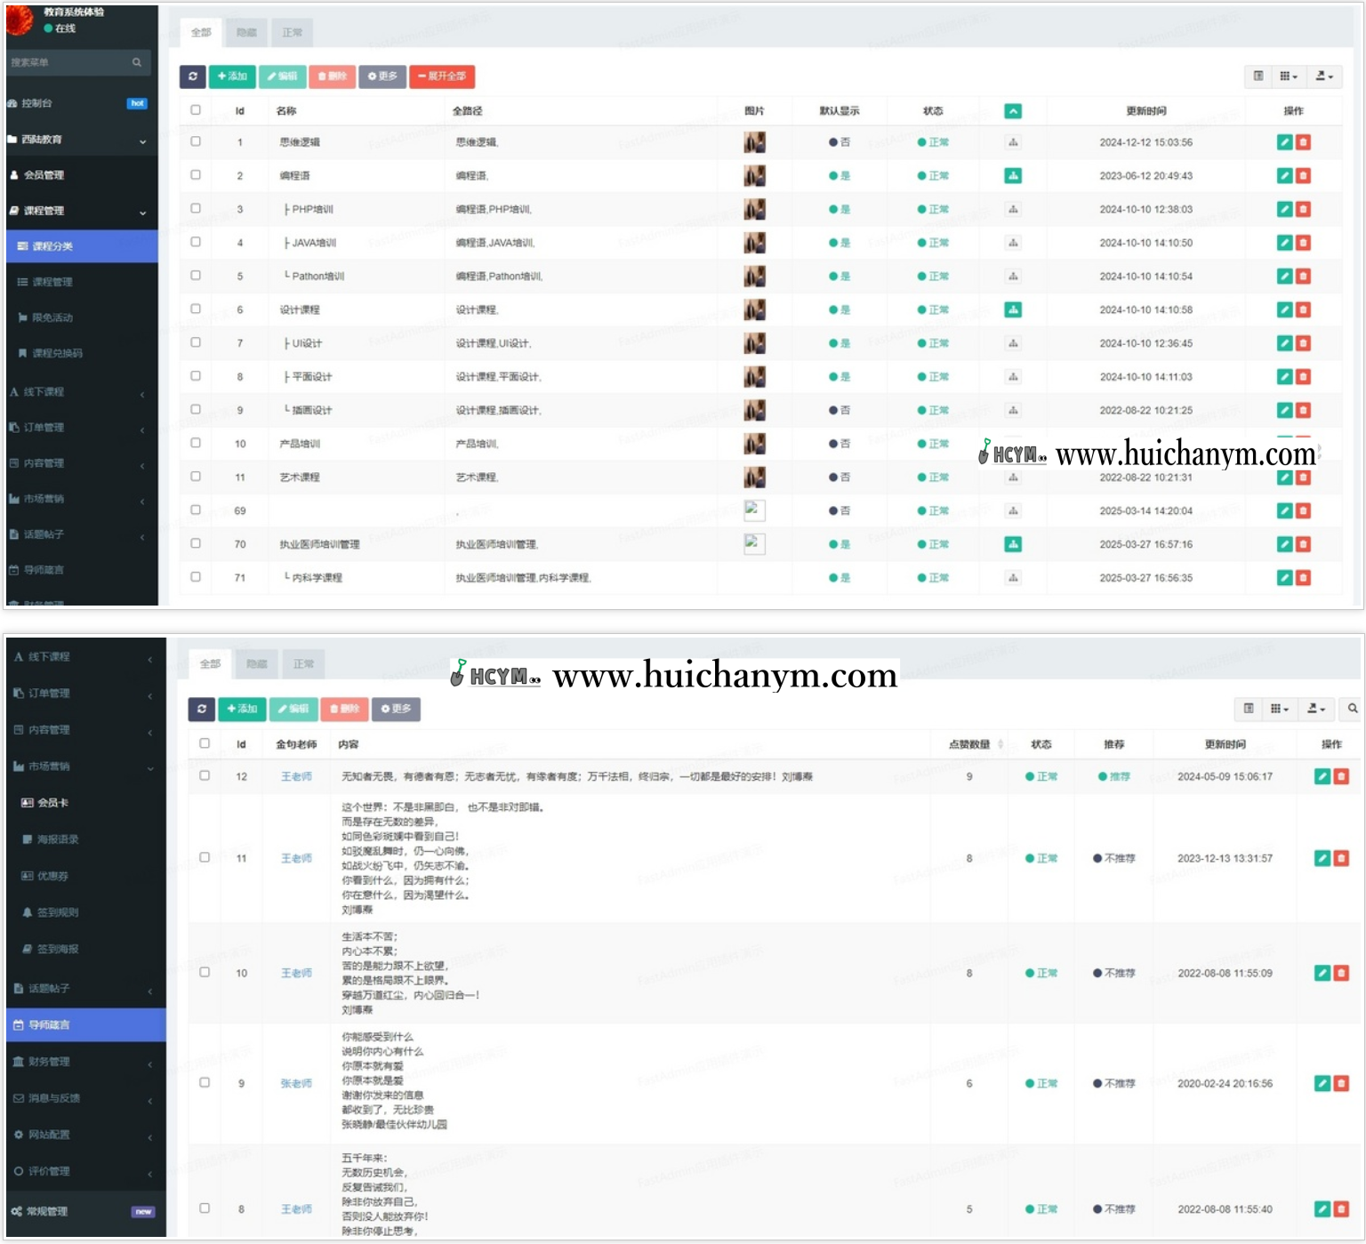Expand the 西陆教育 sidebar menu
Image resolution: width=1366 pixels, height=1244 pixels.
[x=78, y=140]
